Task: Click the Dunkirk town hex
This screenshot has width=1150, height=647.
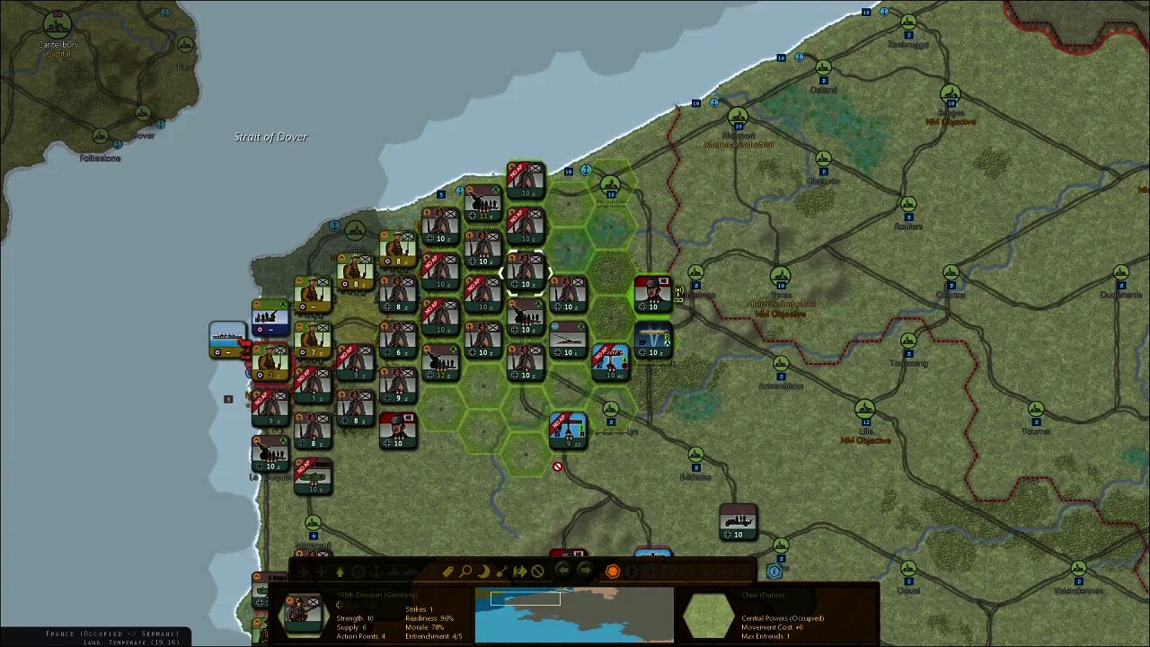Action: (x=611, y=186)
